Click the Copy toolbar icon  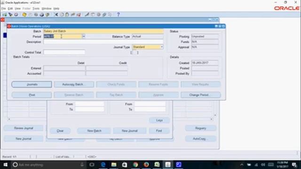(x=62, y=15)
